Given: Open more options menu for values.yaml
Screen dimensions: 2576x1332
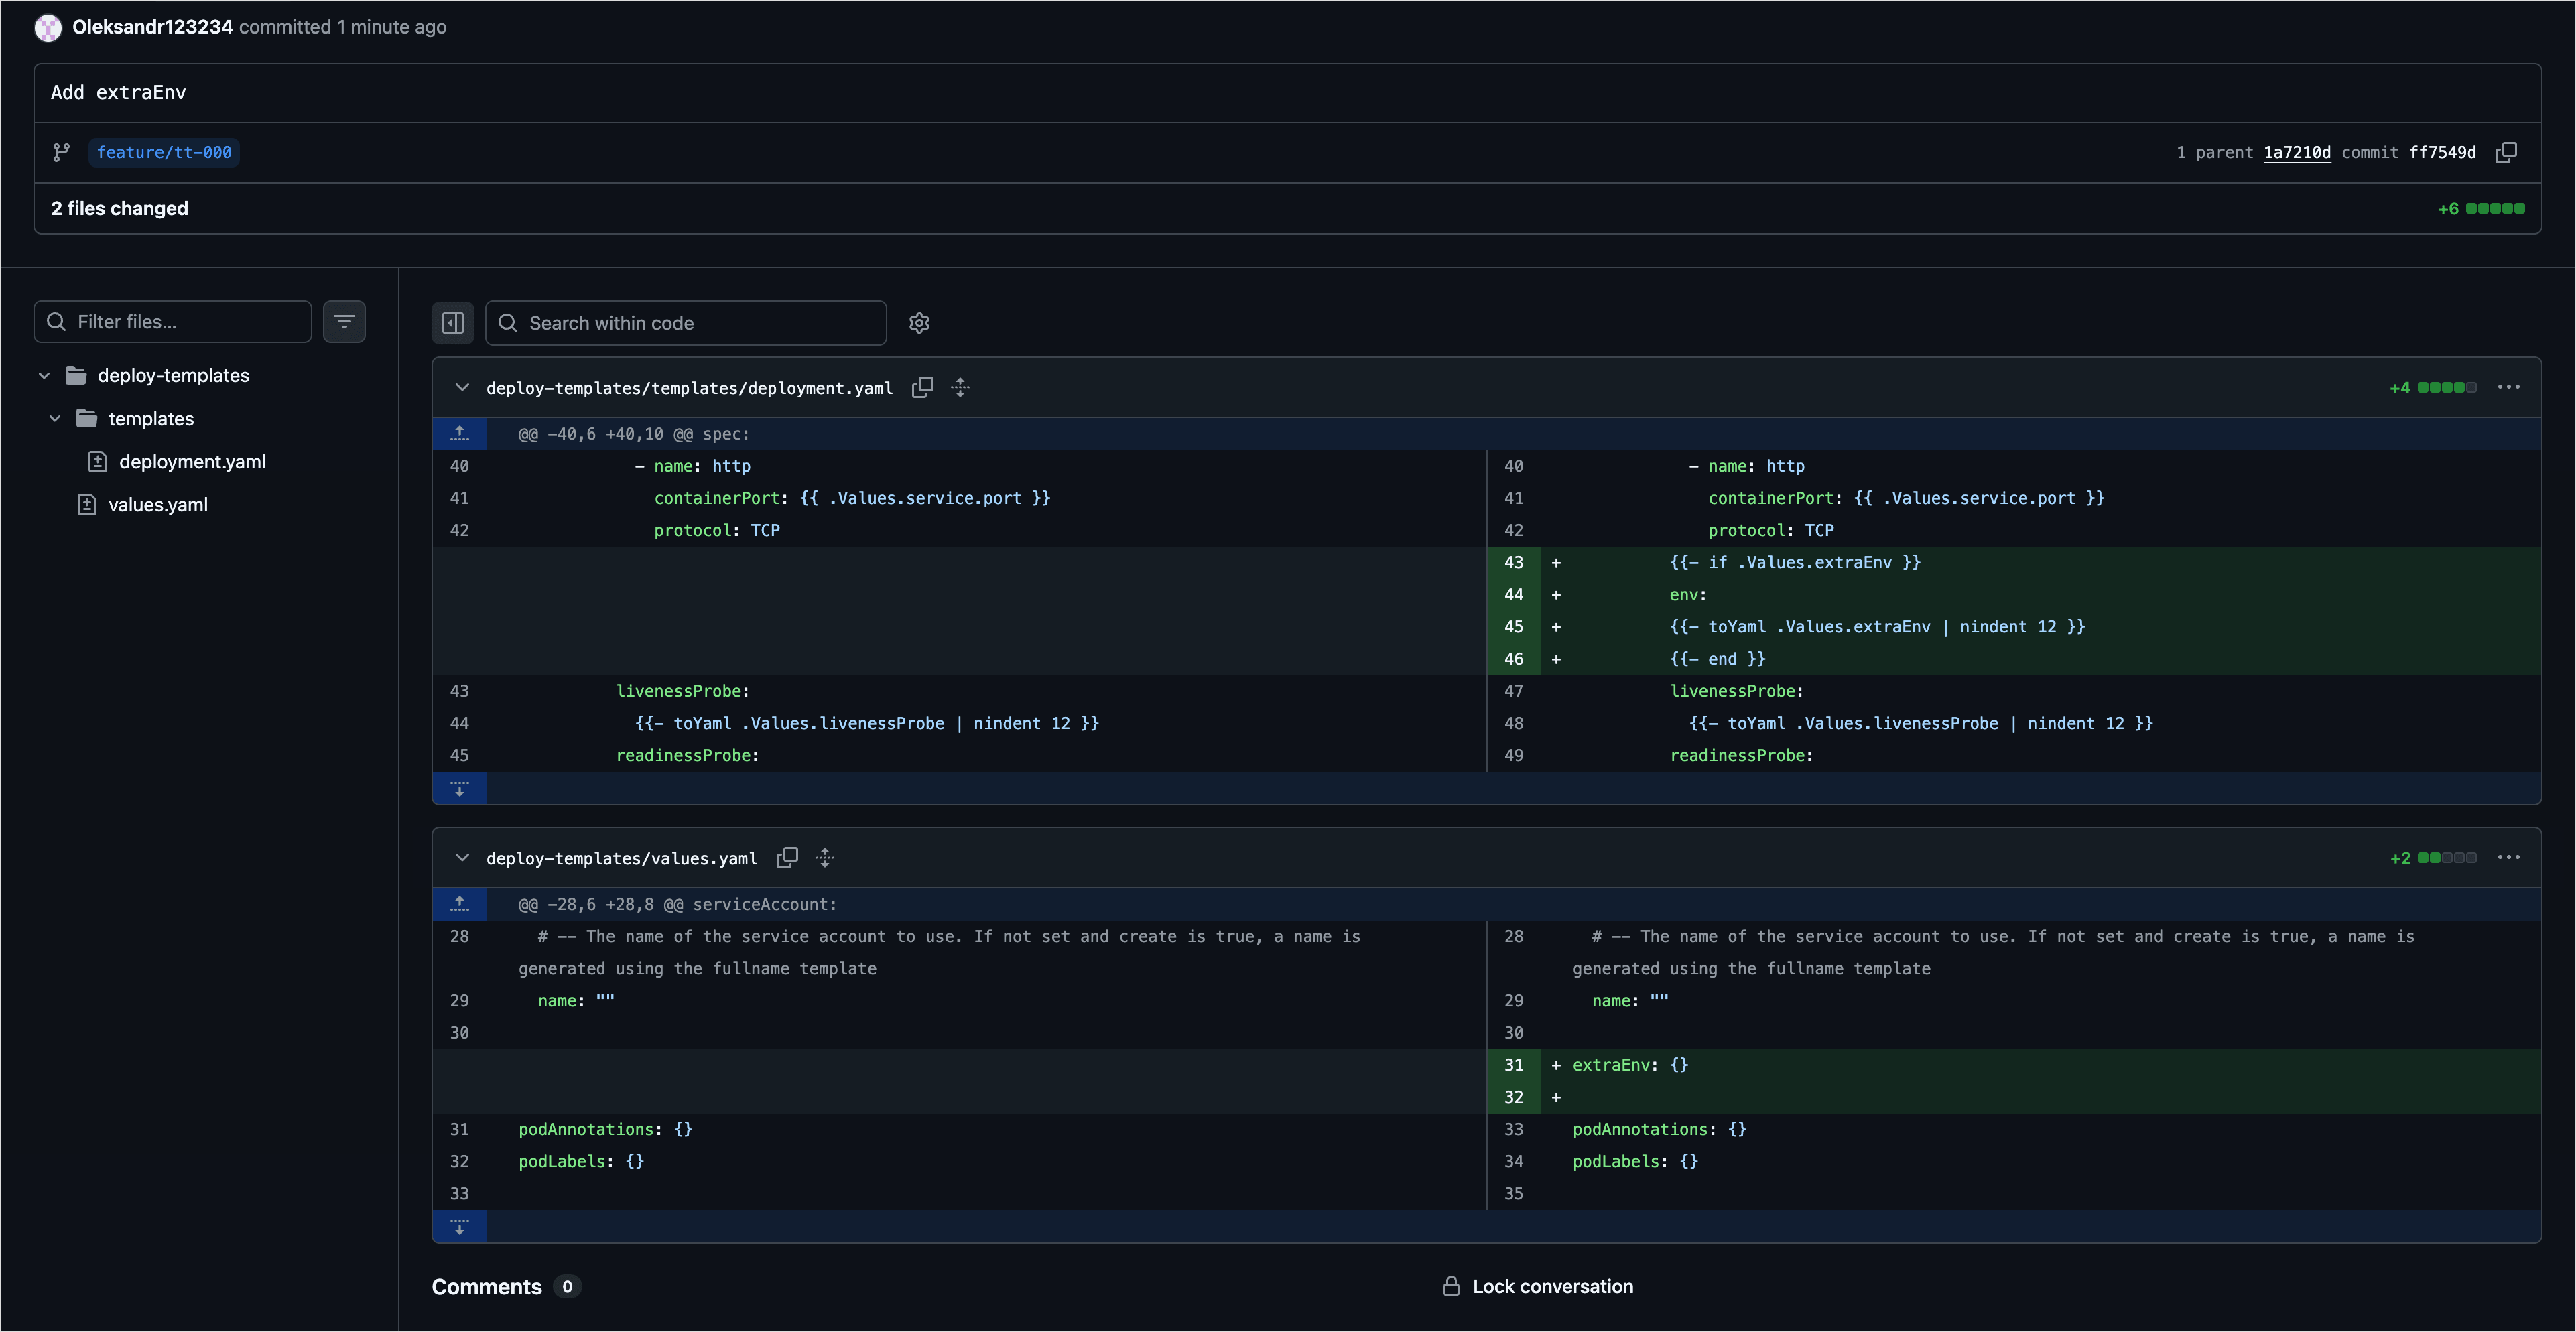Looking at the screenshot, I should 2508,858.
